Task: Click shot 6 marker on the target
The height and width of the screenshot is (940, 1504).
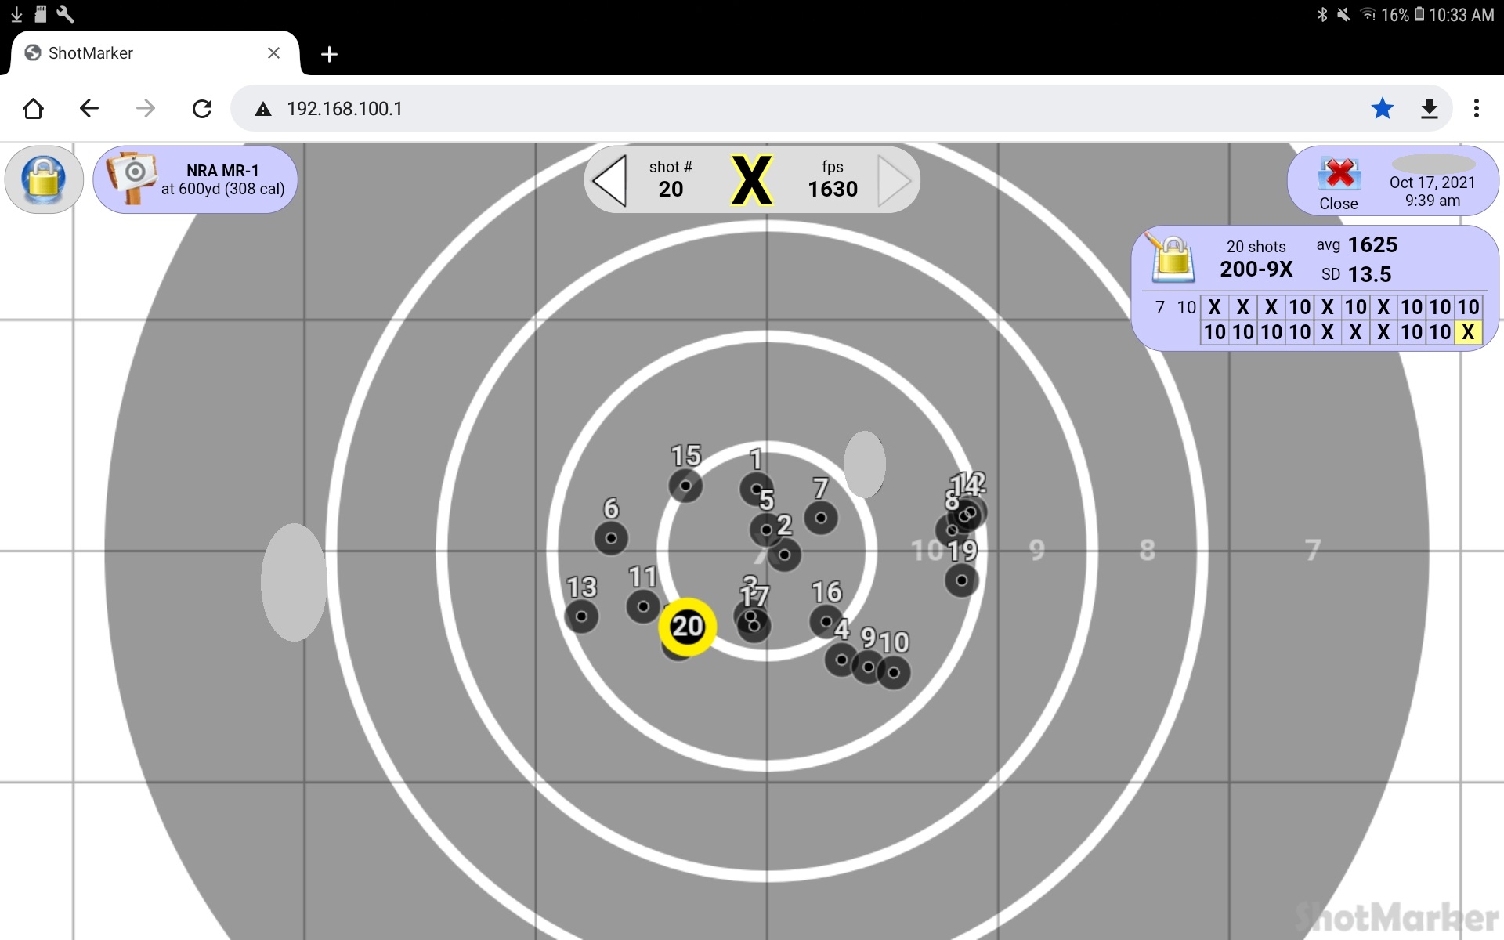Action: point(611,538)
